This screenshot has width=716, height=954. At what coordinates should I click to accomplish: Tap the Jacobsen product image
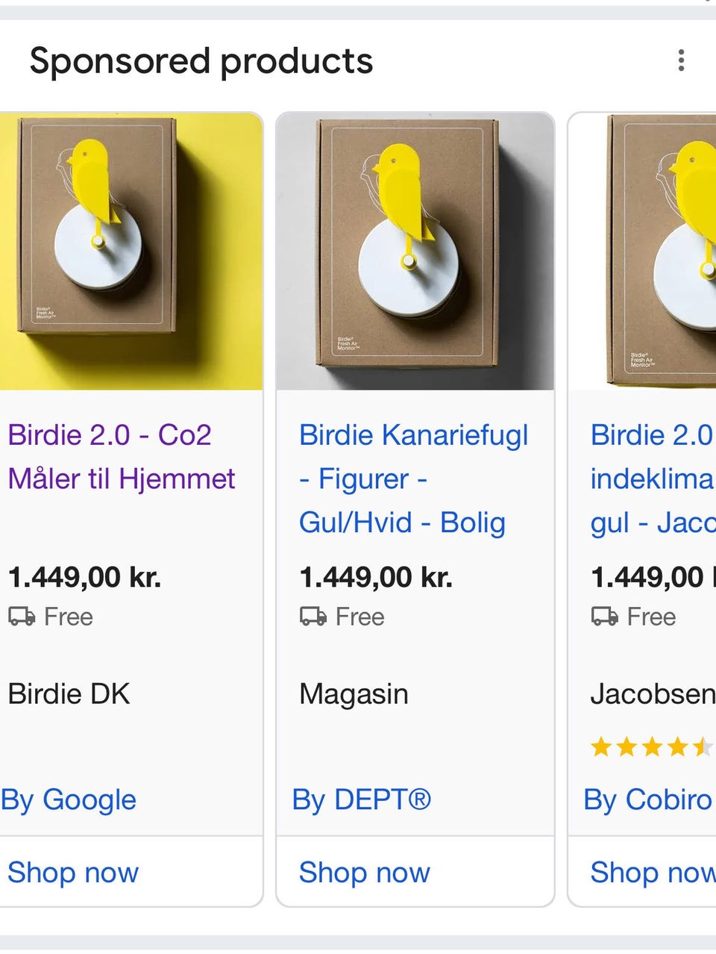[644, 251]
